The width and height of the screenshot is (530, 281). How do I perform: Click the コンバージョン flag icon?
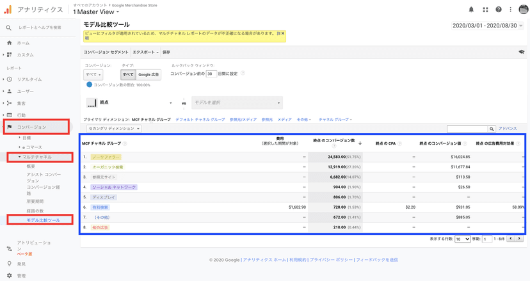[10, 127]
